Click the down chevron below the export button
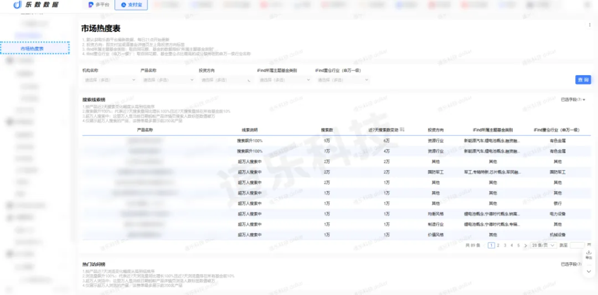This screenshot has width=598, height=295. click(588, 271)
